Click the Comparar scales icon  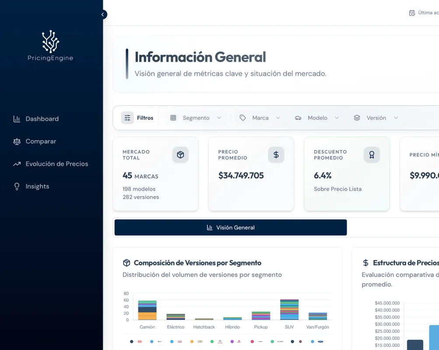tap(17, 142)
